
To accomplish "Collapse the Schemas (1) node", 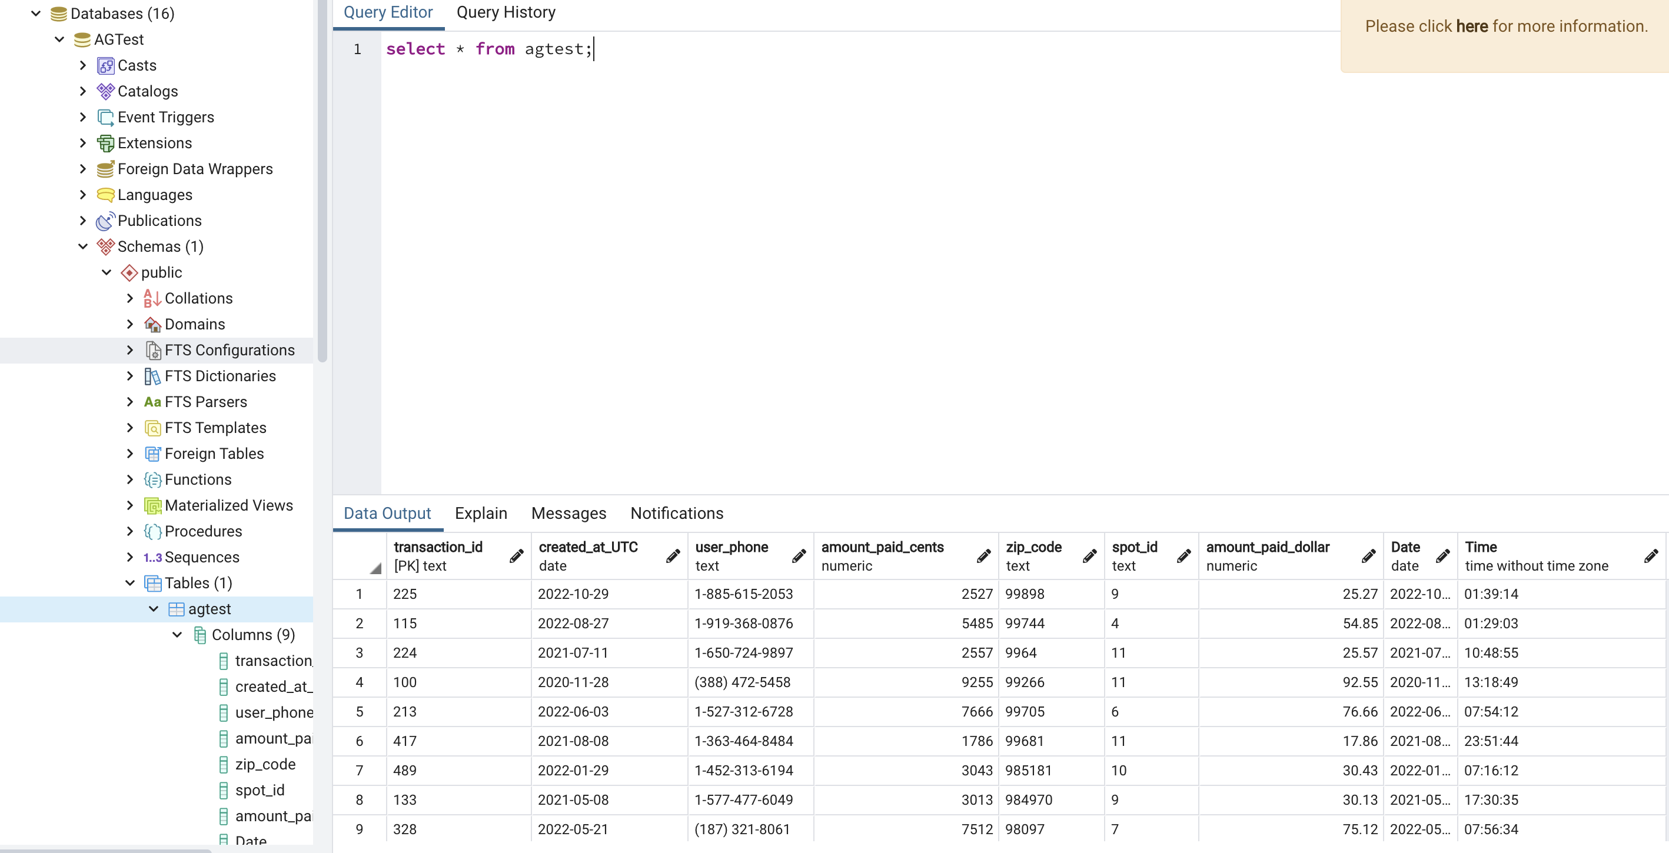I will tap(83, 246).
